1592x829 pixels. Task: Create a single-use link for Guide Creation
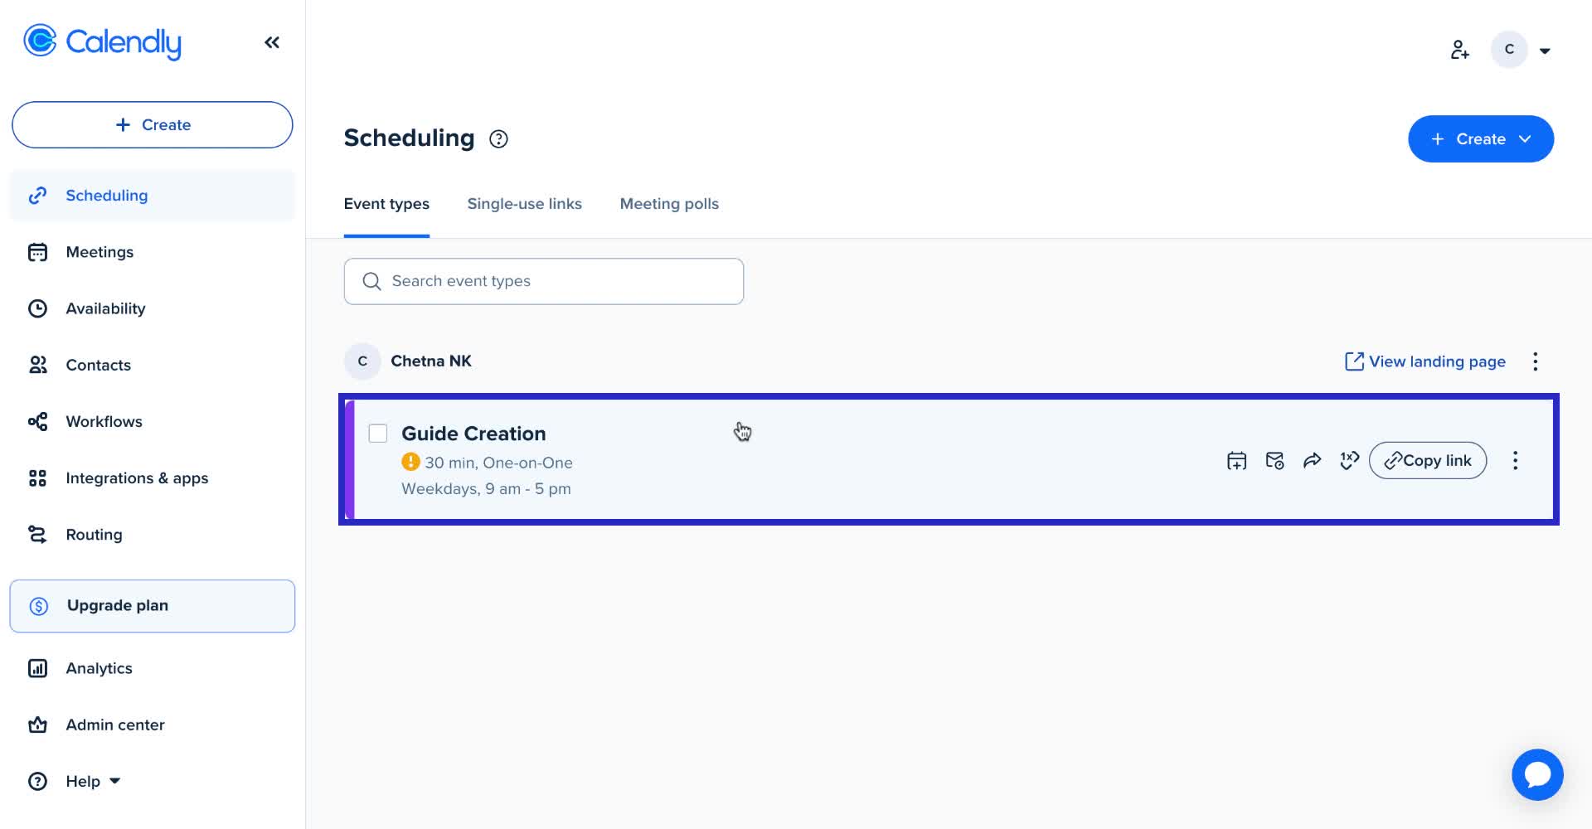pos(1349,460)
